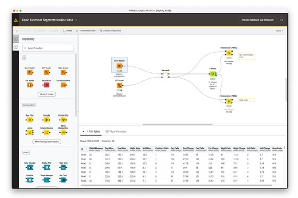Open the node repository icon in the sidebar
298x198 pixels.
pos(16,47)
